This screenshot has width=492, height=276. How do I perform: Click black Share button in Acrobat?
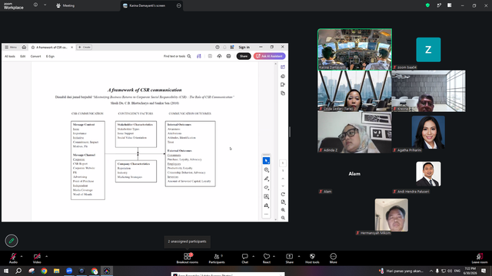coord(244,56)
